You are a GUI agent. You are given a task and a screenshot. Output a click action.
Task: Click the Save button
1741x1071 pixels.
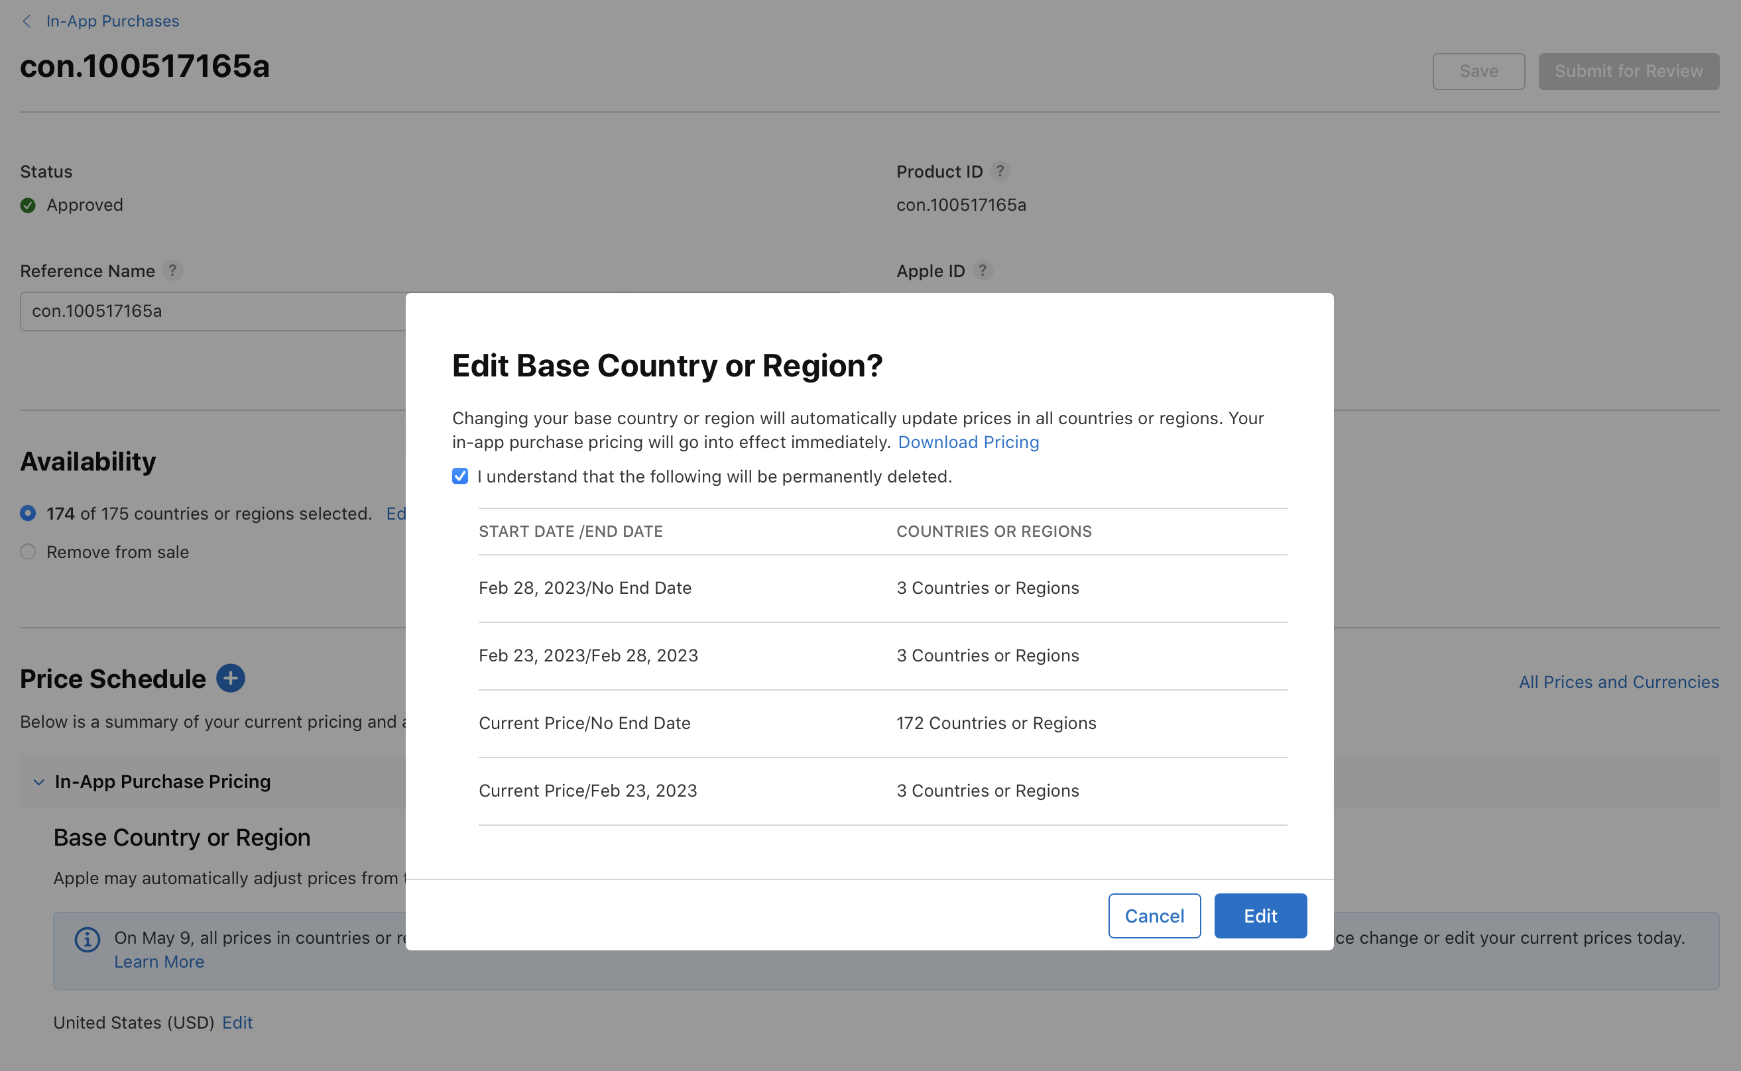(1478, 71)
